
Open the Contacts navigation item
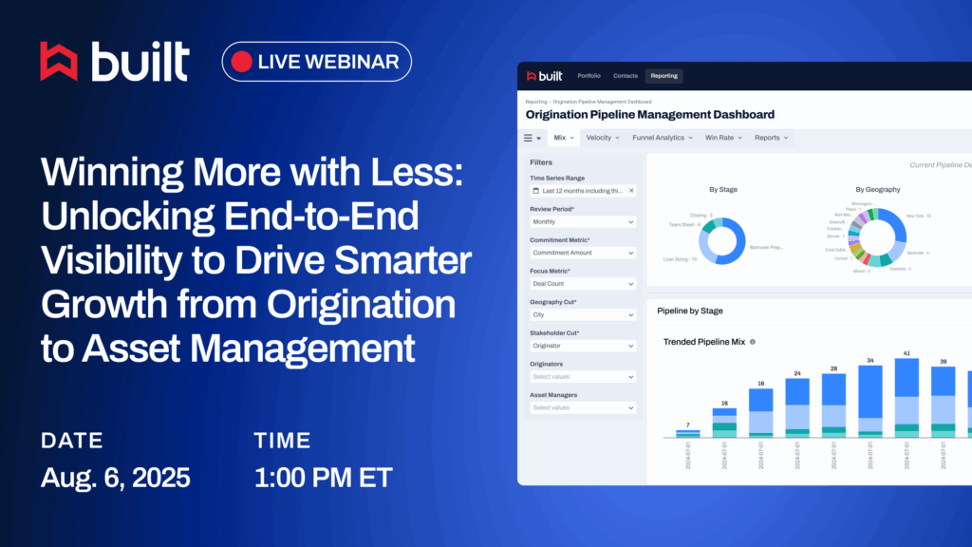pyautogui.click(x=625, y=76)
